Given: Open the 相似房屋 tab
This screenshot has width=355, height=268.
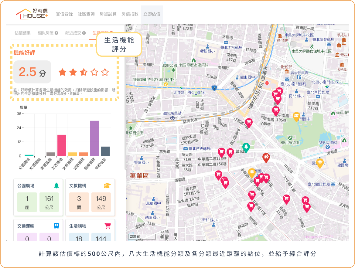Looking at the screenshot, I should 46,33.
